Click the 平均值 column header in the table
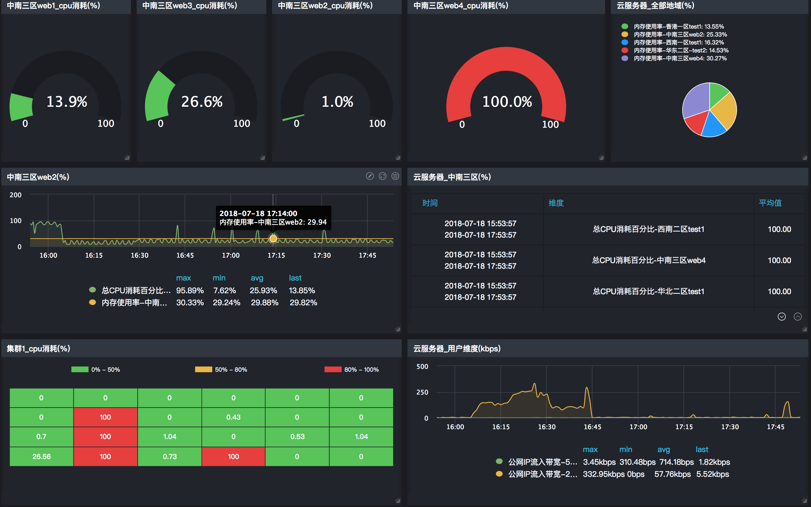 [770, 203]
